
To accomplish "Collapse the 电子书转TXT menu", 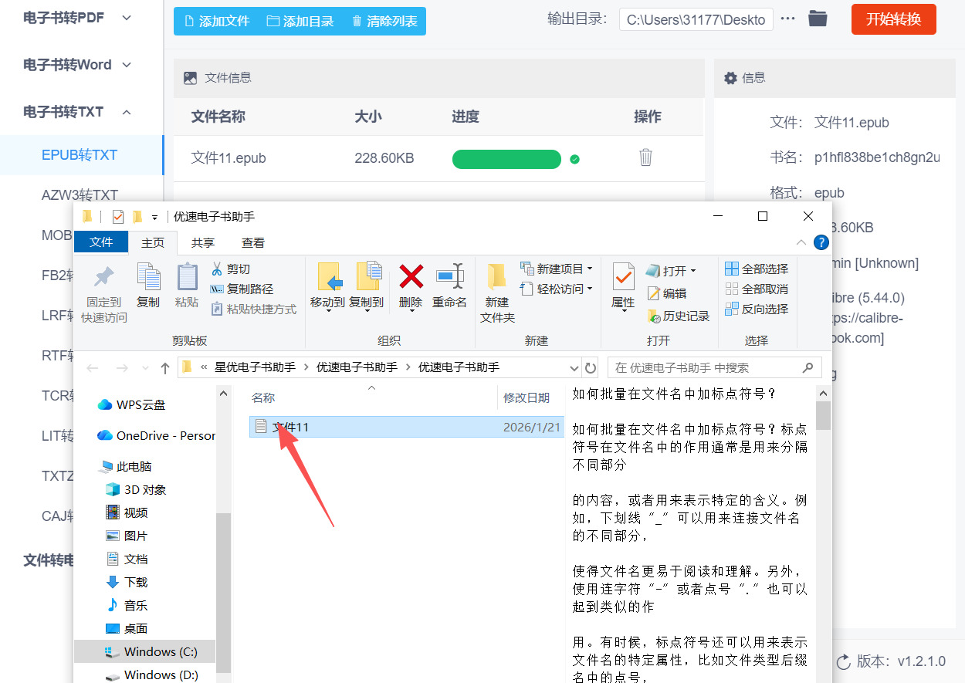I will [77, 112].
